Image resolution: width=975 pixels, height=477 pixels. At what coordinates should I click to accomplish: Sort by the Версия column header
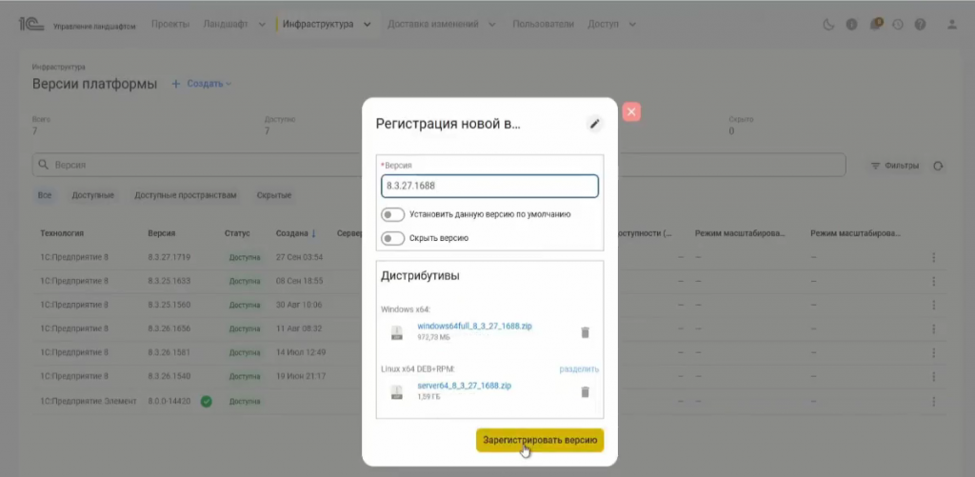pyautogui.click(x=161, y=233)
